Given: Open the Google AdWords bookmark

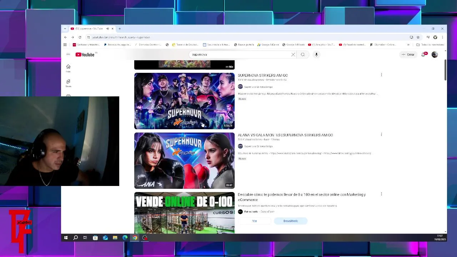Looking at the screenshot, I should pyautogui.click(x=293, y=45).
